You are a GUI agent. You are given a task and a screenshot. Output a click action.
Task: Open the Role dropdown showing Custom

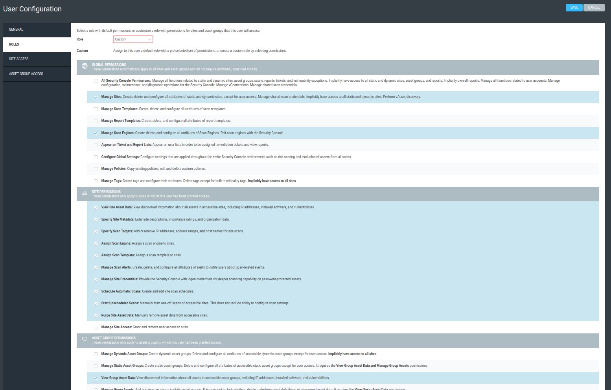point(133,39)
